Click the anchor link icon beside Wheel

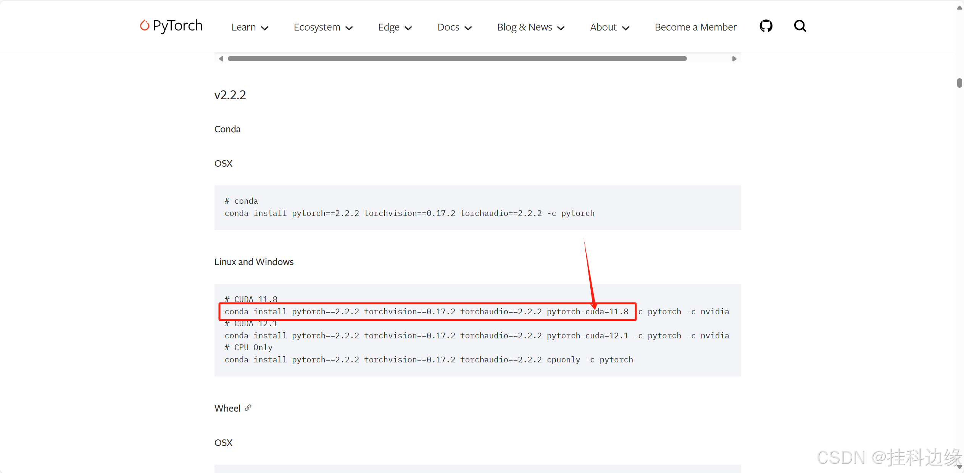[x=248, y=408]
